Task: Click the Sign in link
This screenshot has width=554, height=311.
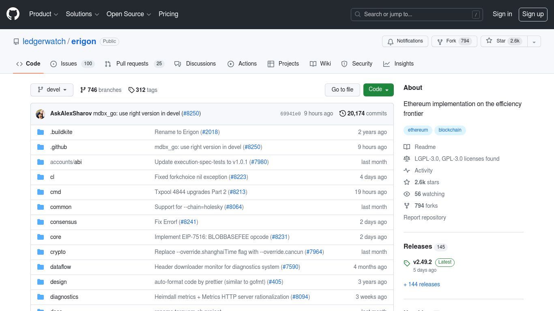Action: tap(502, 14)
